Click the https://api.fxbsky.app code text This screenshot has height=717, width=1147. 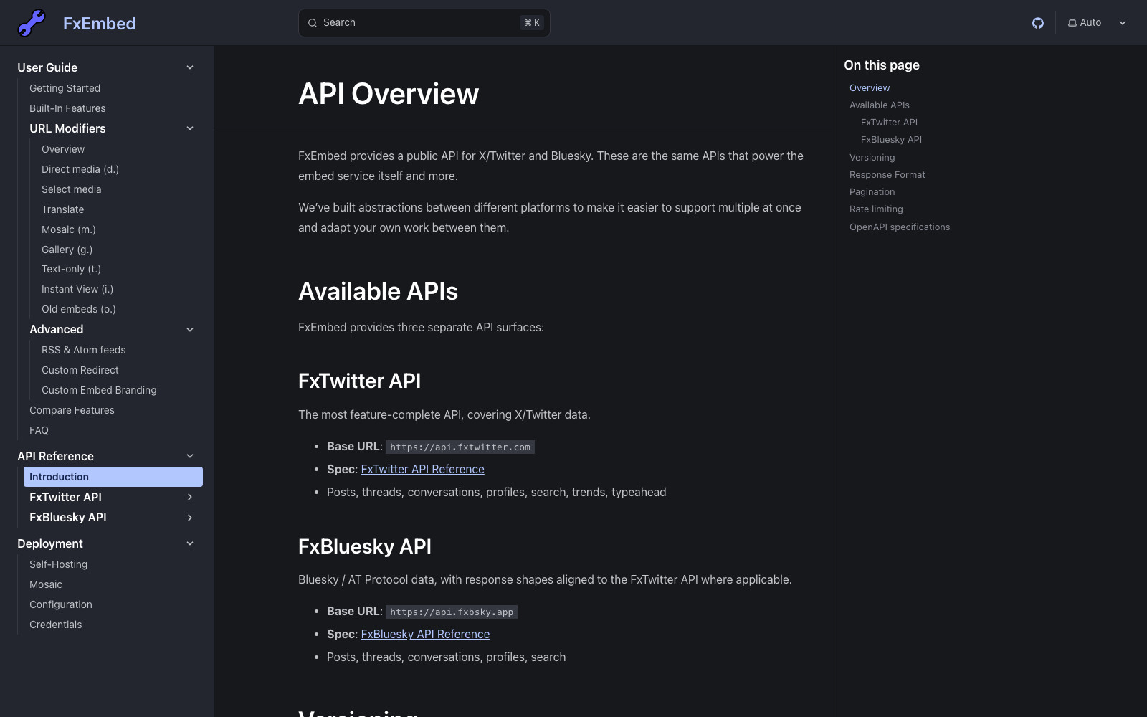pyautogui.click(x=452, y=612)
